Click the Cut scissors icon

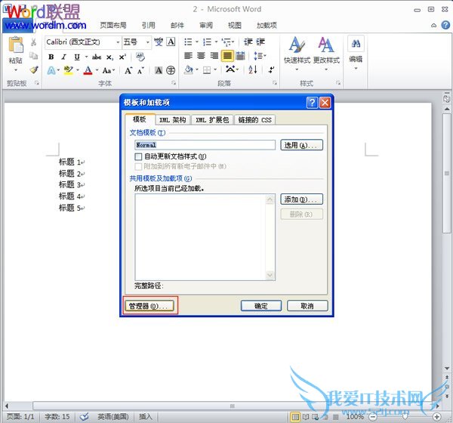(33, 42)
